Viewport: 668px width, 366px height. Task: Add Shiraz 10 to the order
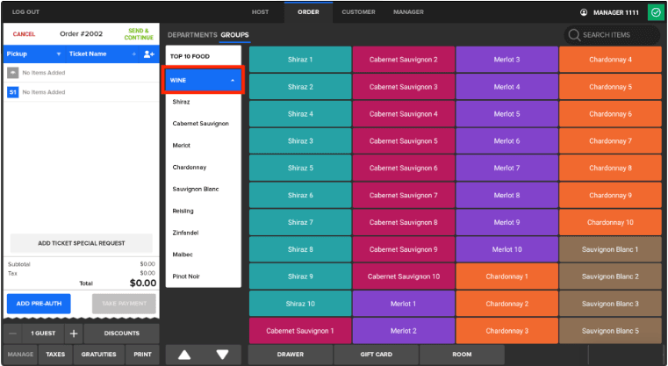(x=300, y=304)
